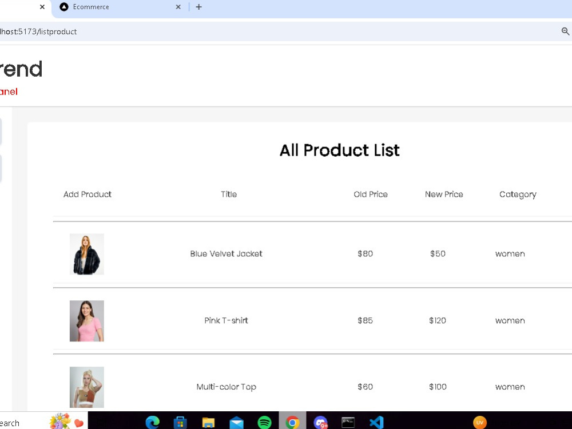Open File Explorer from the taskbar

208,423
